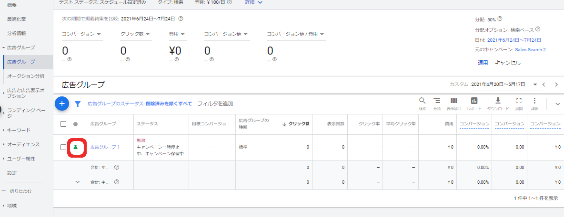Open the コンバージョン metric dropdown

(81, 34)
